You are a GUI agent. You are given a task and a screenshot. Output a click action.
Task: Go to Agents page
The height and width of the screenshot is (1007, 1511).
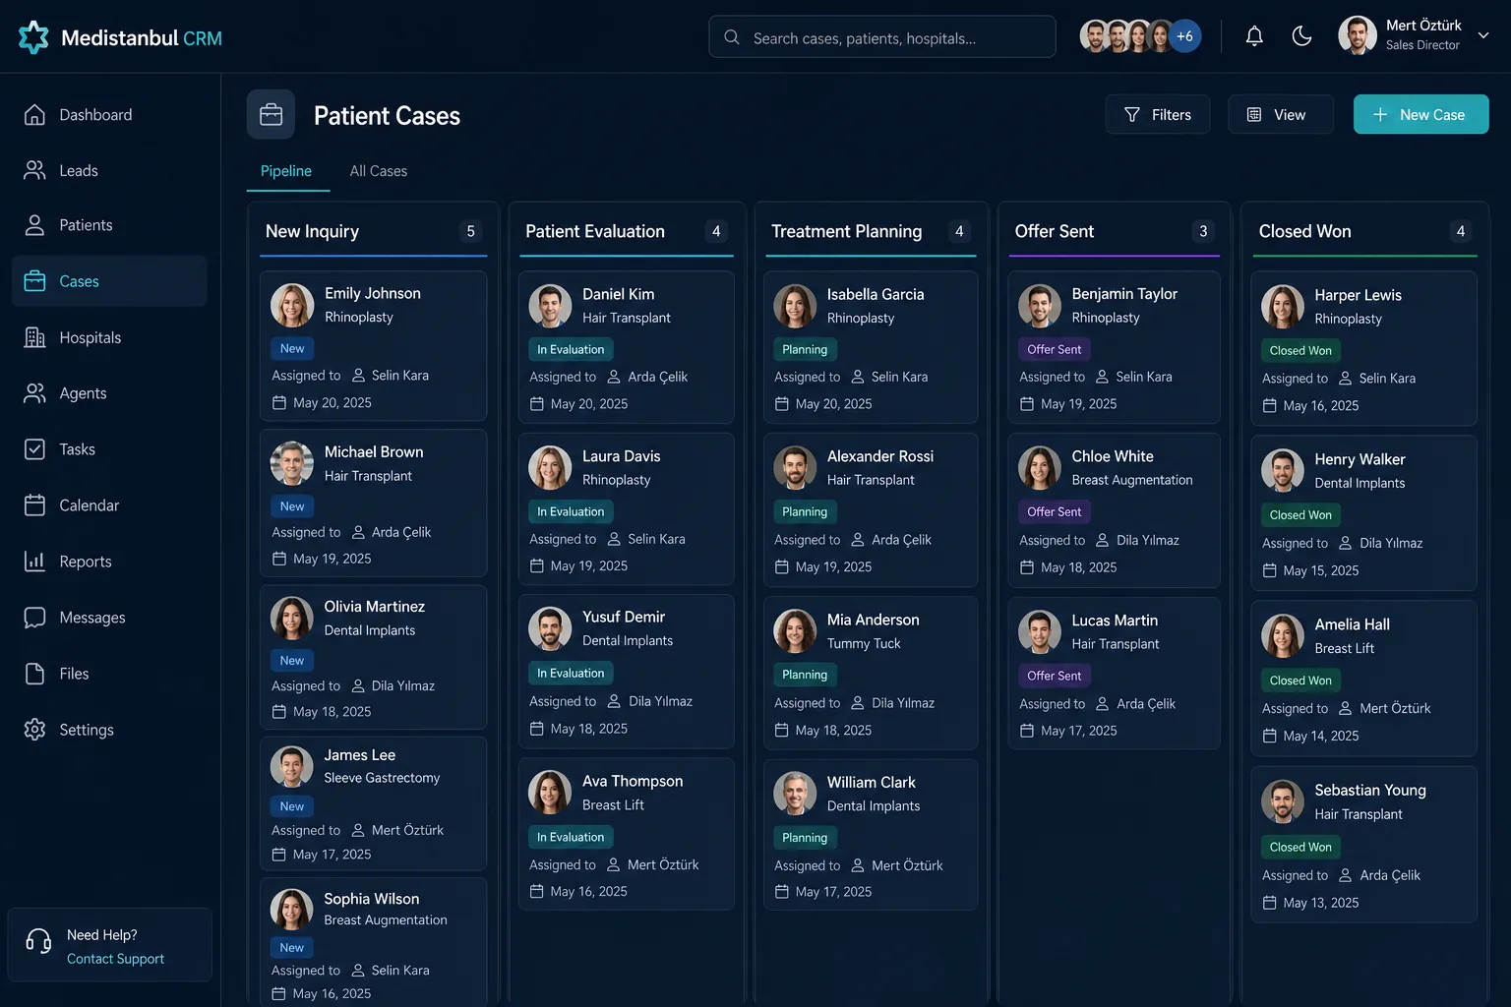(109, 393)
